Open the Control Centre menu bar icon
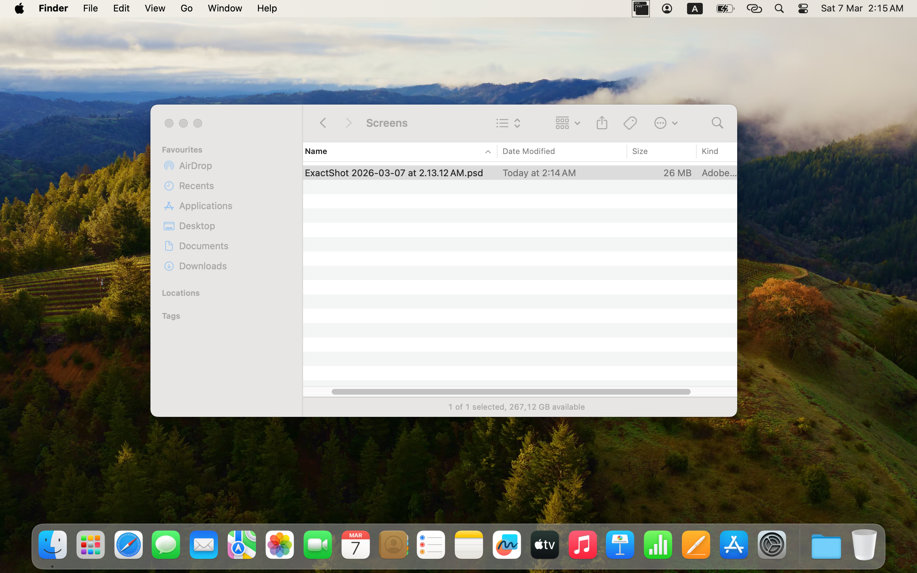 (803, 8)
